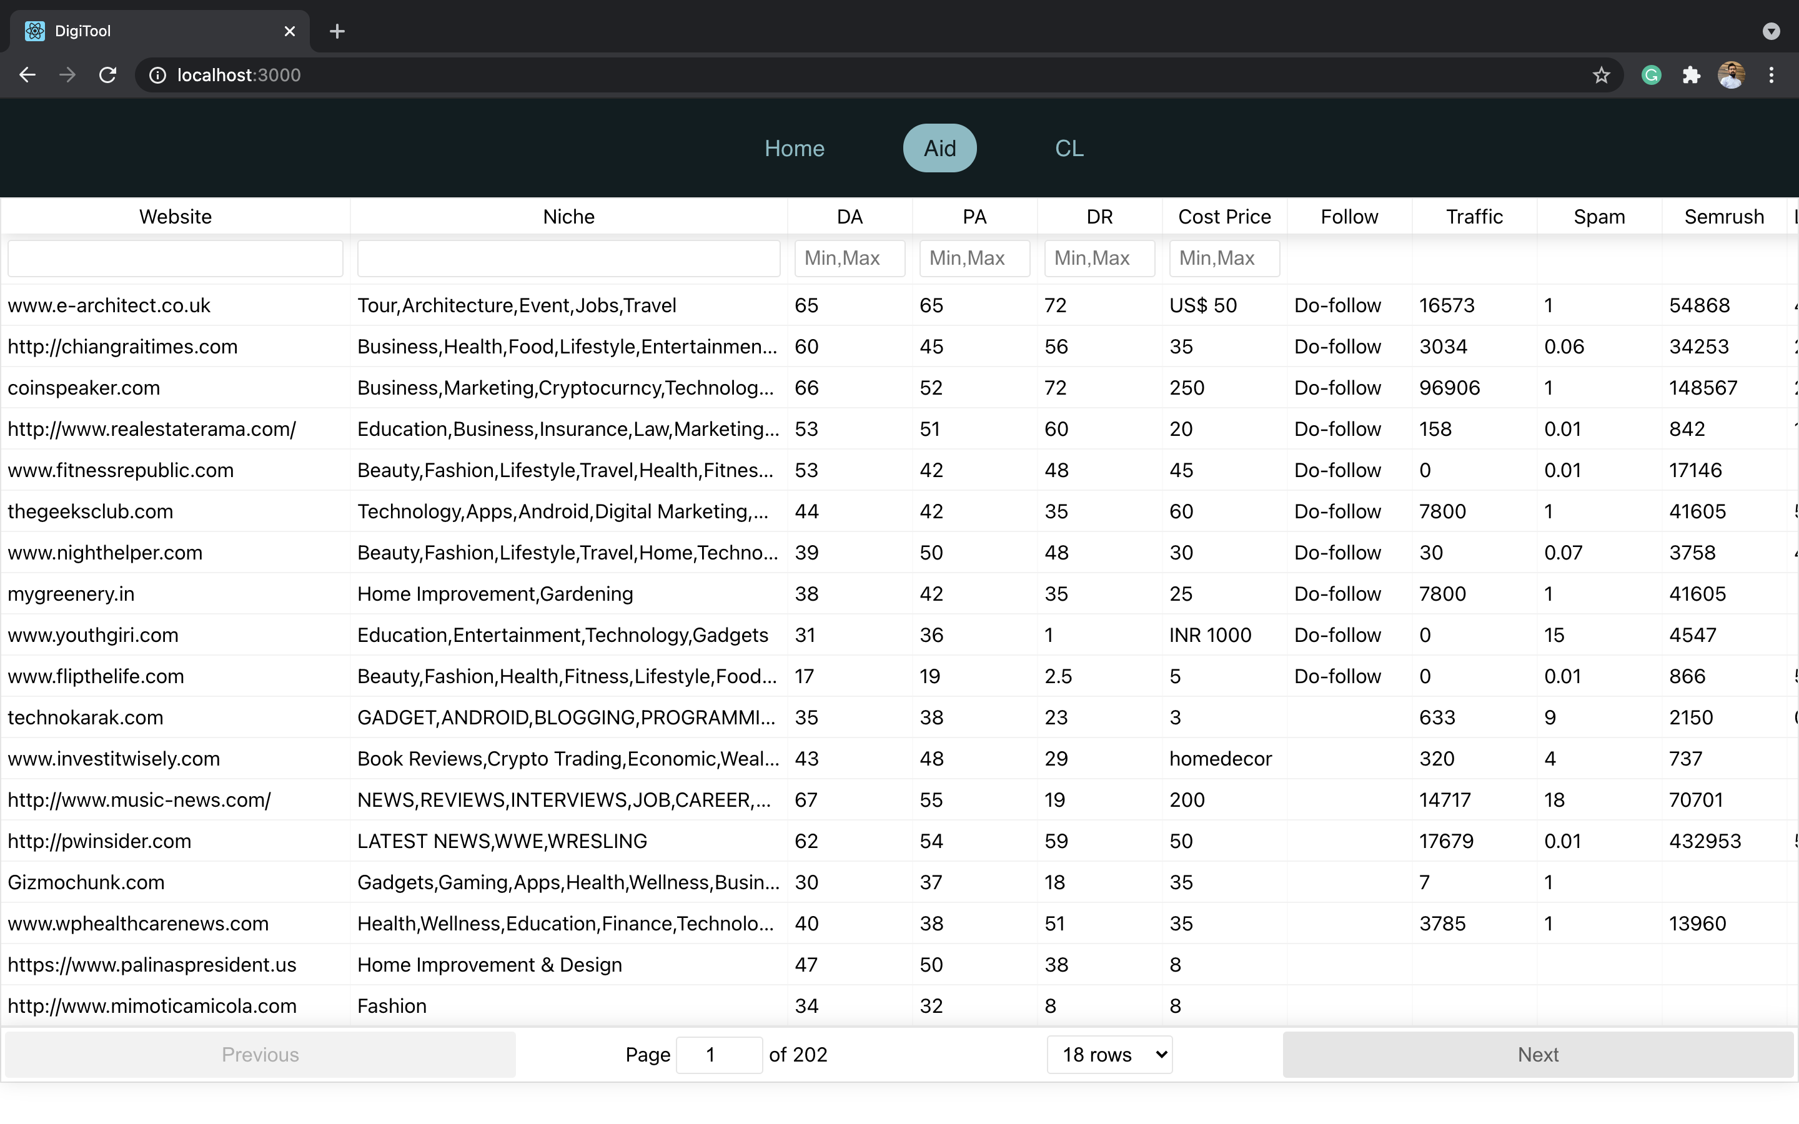
Task: Switch to the Home navigation item
Action: 794,148
